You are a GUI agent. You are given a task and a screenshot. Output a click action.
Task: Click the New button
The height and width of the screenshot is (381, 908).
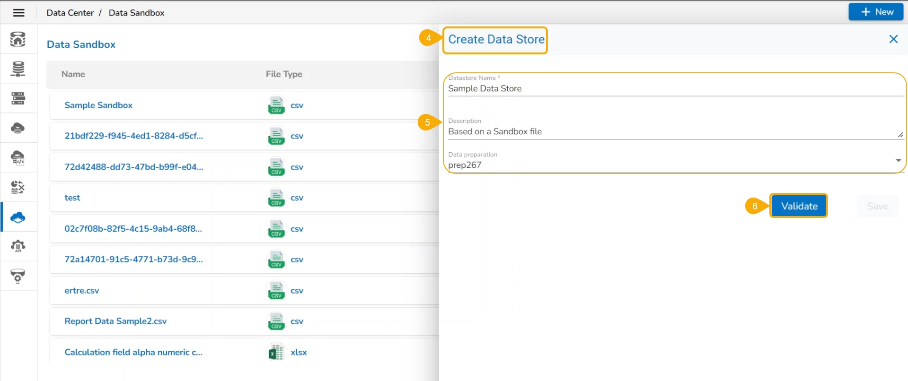(876, 12)
